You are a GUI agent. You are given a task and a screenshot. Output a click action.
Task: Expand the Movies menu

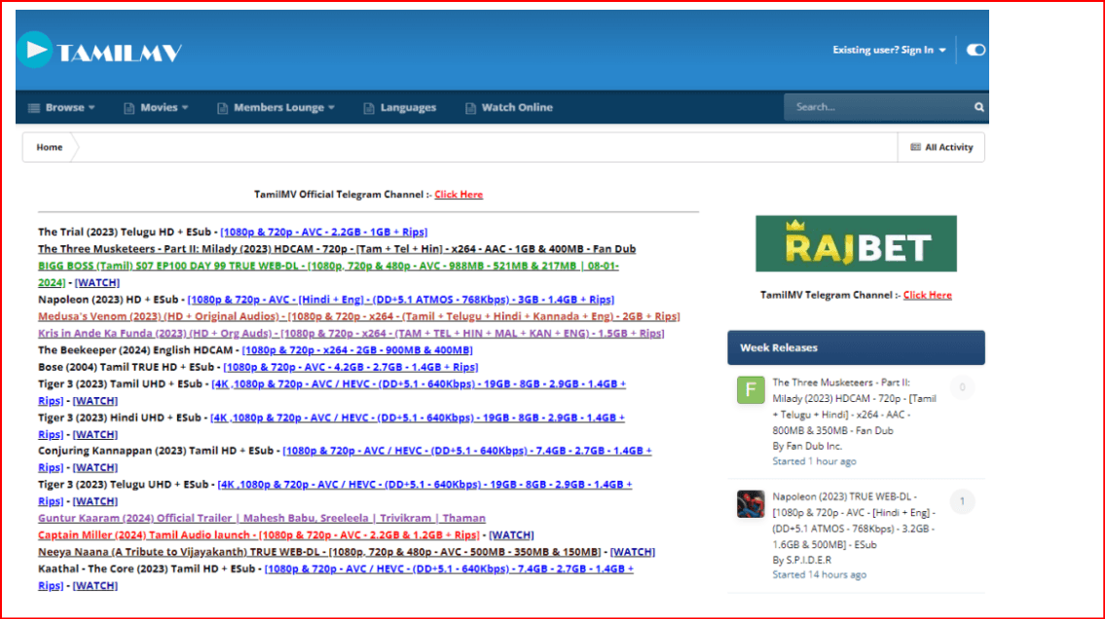coord(156,107)
